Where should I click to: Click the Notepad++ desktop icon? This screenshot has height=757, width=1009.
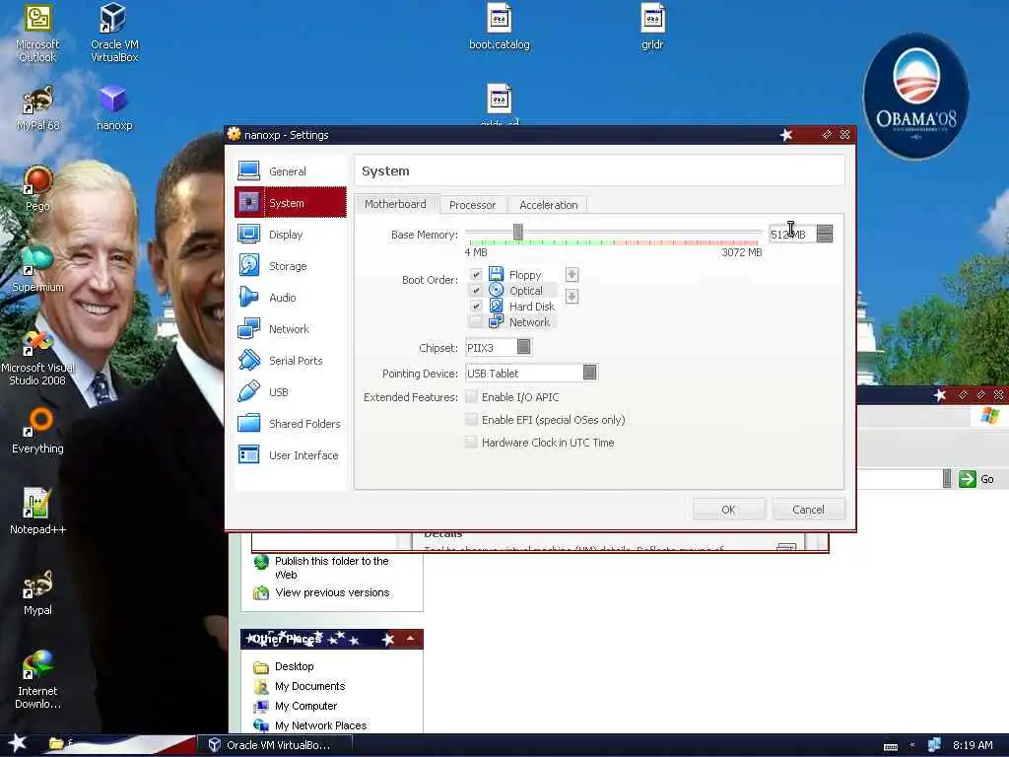click(x=37, y=512)
